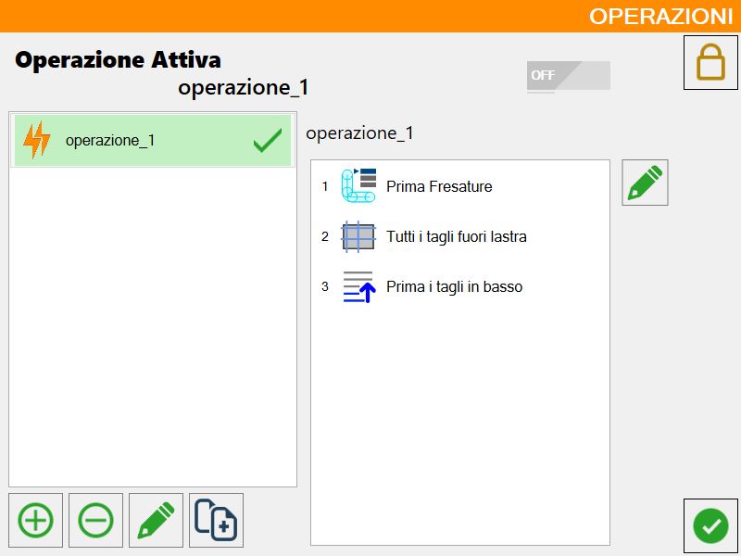Click the 'Tutti i tagli fuori lastra' text
Image resolution: width=741 pixels, height=556 pixels.
click(457, 236)
